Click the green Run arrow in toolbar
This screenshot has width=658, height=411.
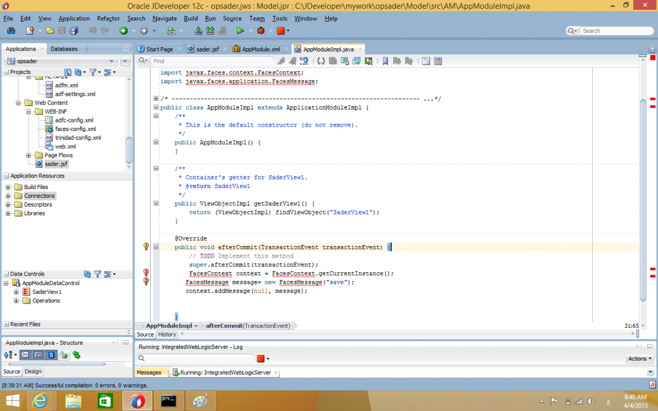(x=240, y=31)
